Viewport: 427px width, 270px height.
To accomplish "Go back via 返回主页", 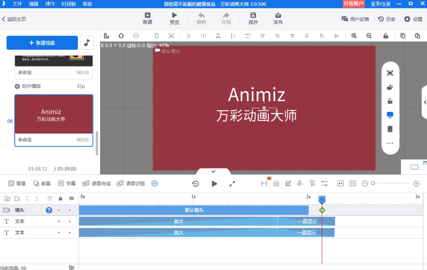I will pos(14,19).
